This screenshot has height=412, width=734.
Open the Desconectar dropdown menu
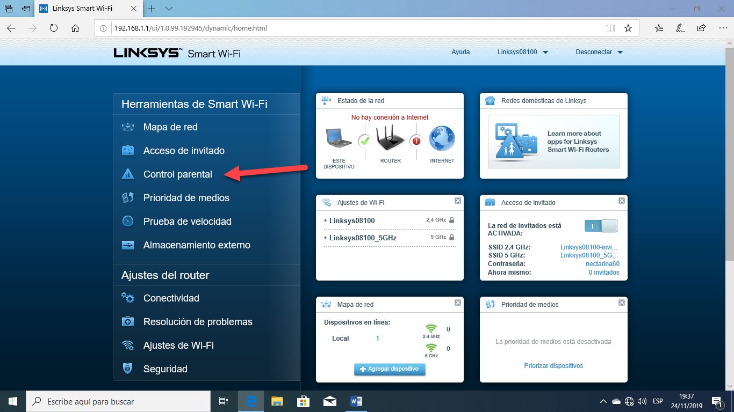point(599,52)
